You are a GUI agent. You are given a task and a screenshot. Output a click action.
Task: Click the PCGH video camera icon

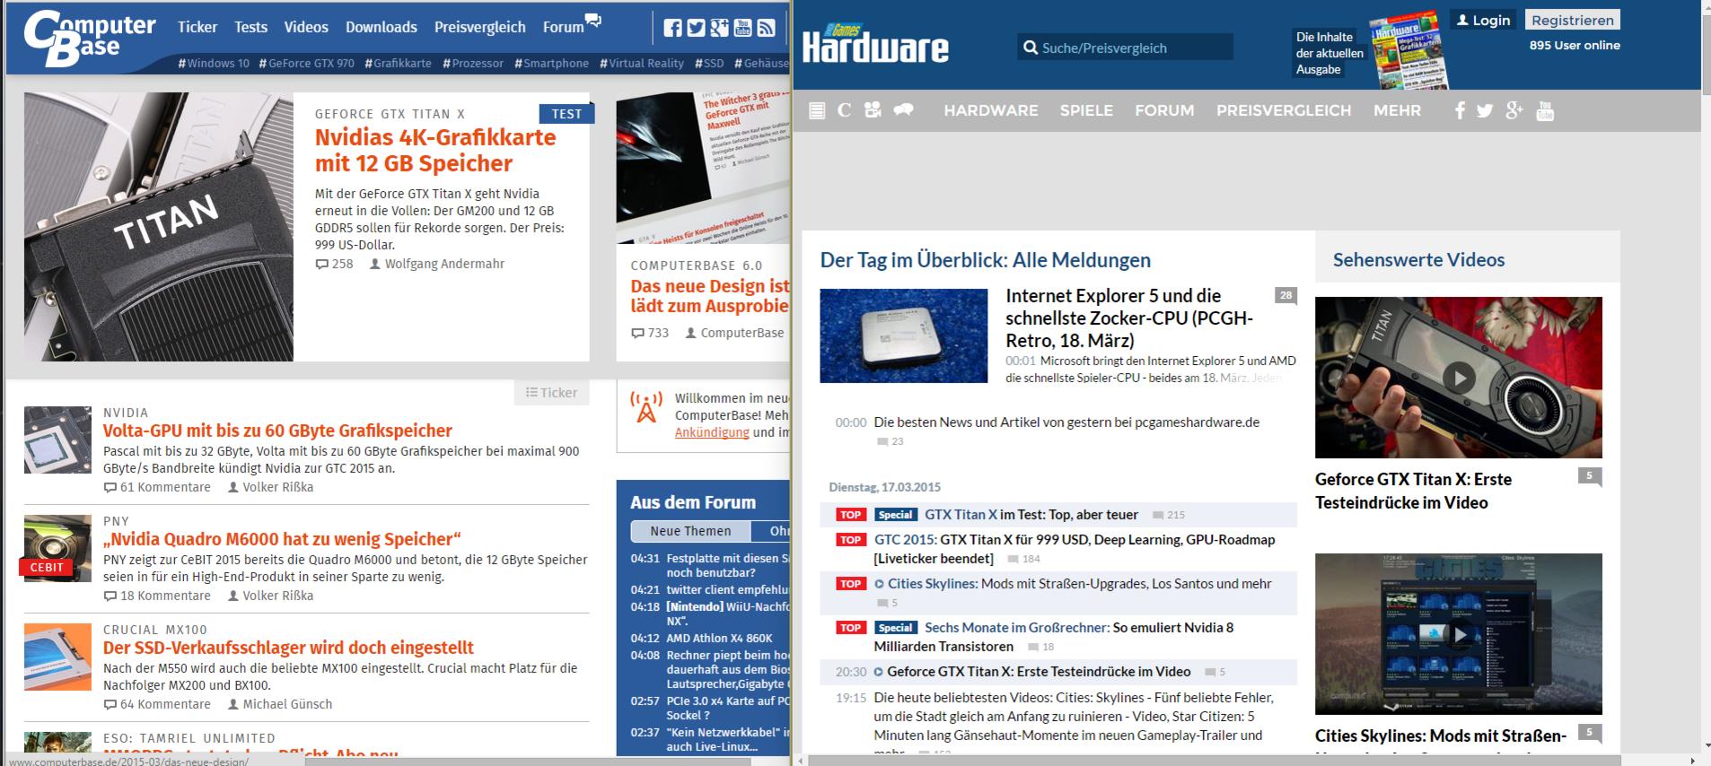pyautogui.click(x=873, y=110)
